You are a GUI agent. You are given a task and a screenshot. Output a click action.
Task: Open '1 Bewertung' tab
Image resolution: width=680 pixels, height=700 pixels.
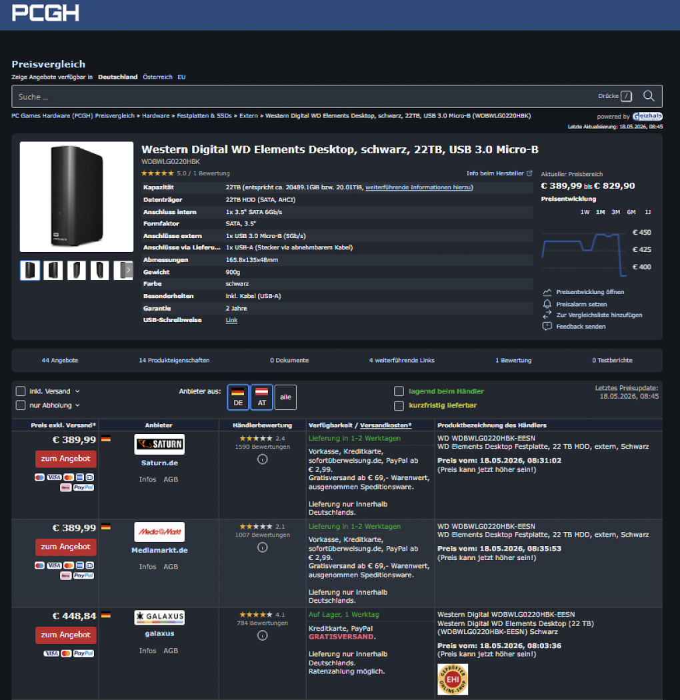coord(513,360)
